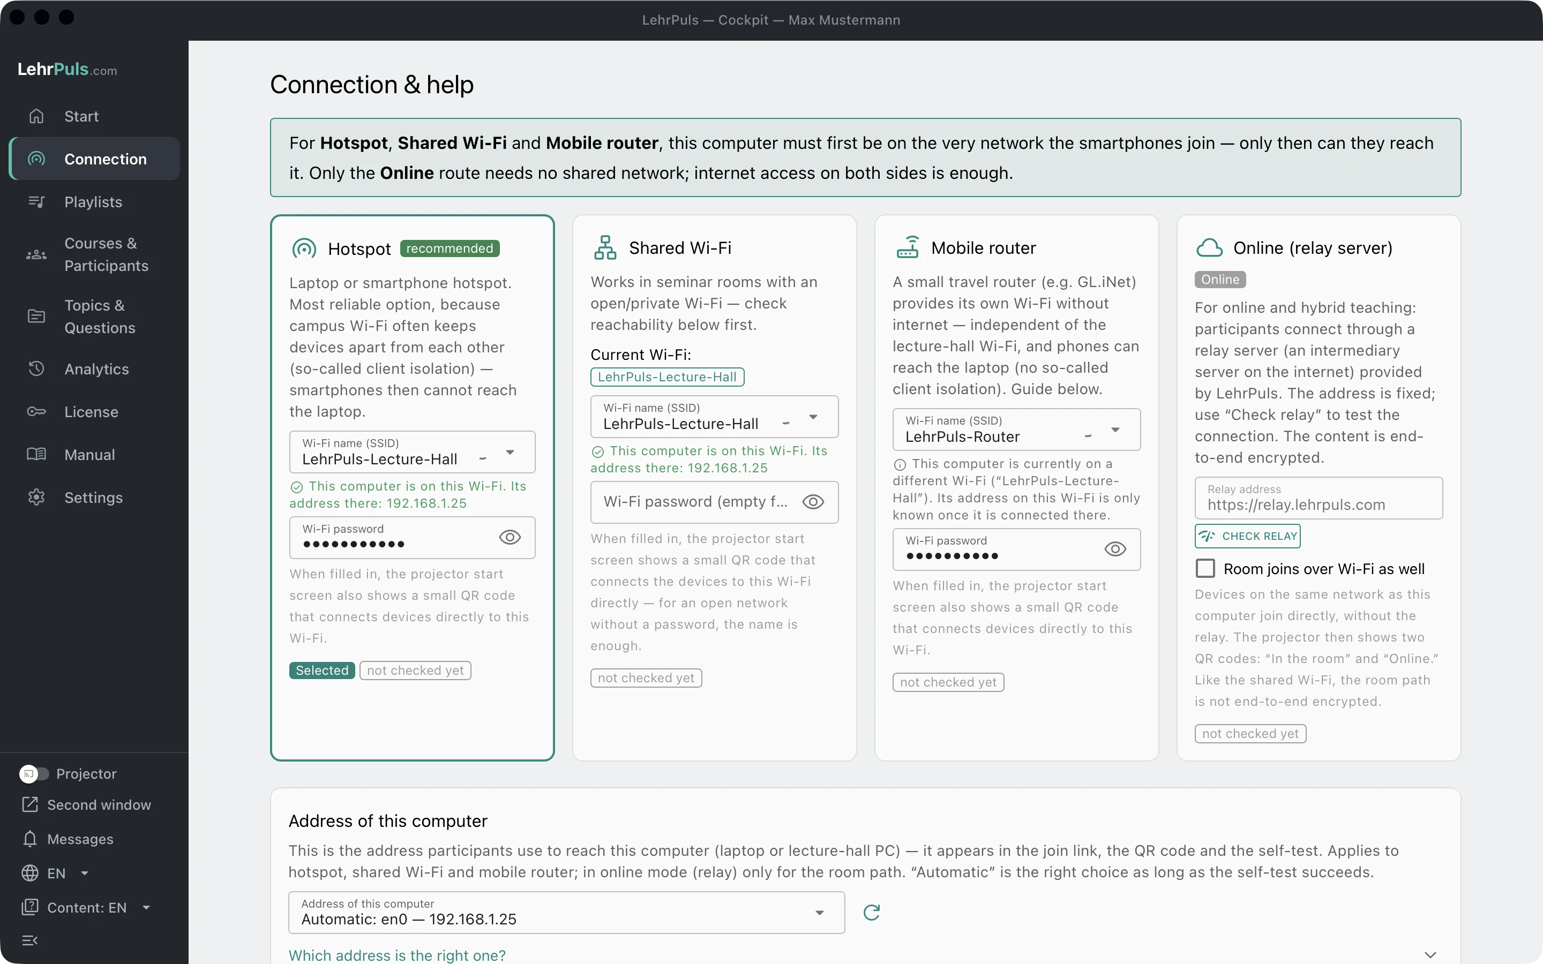Viewport: 1543px width, 964px height.
Task: Click the Hotspot card broadcast icon
Action: click(x=304, y=248)
